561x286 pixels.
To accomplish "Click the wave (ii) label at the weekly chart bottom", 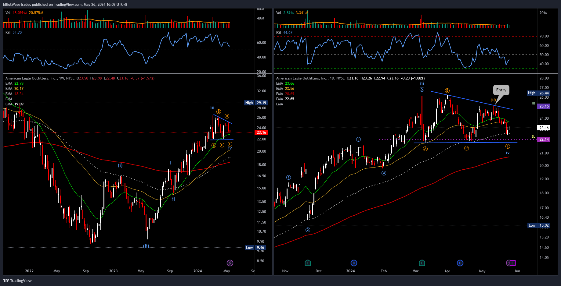I will click(146, 246).
